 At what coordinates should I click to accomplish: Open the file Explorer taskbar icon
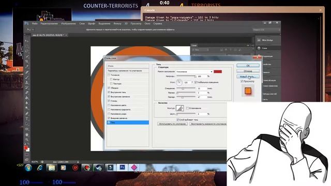pyautogui.click(x=52, y=167)
